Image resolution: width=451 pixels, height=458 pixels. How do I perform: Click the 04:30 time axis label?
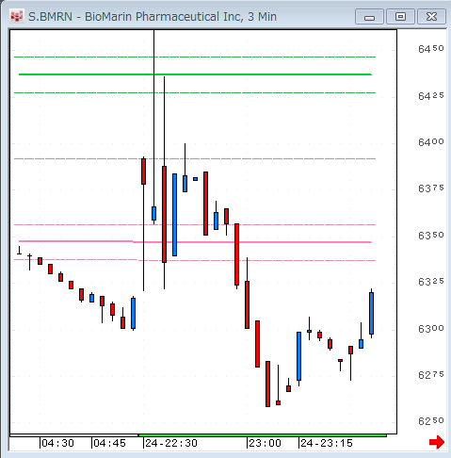pyautogui.click(x=58, y=443)
